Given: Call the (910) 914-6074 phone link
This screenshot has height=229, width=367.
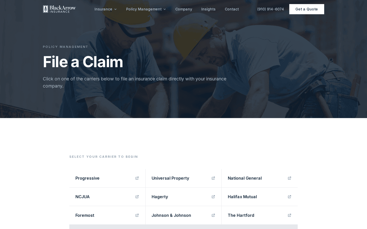Looking at the screenshot, I should [x=270, y=9].
